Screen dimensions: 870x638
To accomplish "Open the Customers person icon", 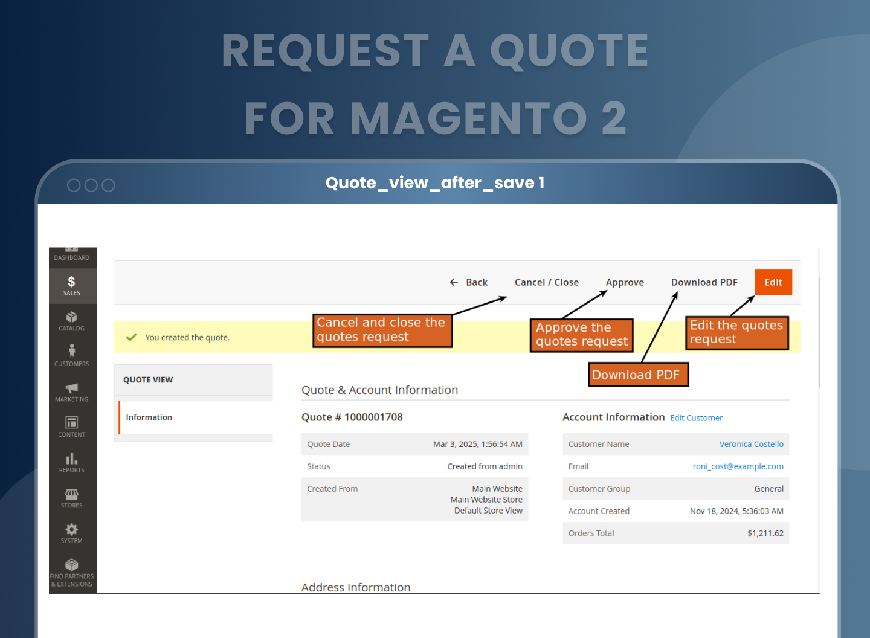I will (71, 351).
